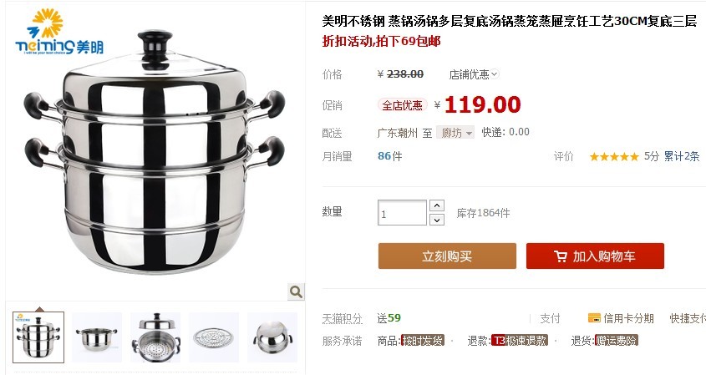
Task: Select the steamer with lifted lid thumbnail
Action: tap(155, 337)
